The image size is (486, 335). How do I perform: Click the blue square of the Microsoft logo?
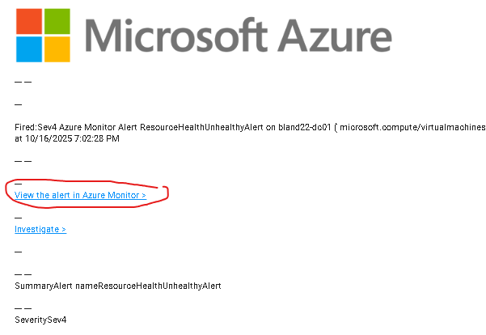click(x=29, y=49)
